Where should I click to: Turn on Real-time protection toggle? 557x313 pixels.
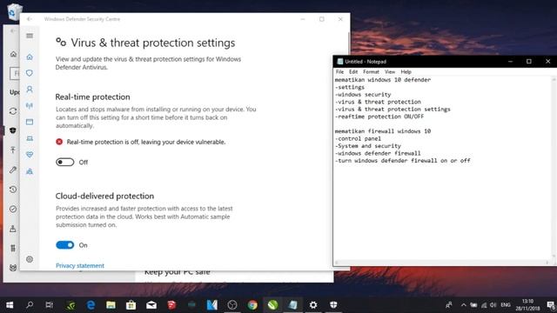[x=65, y=163]
